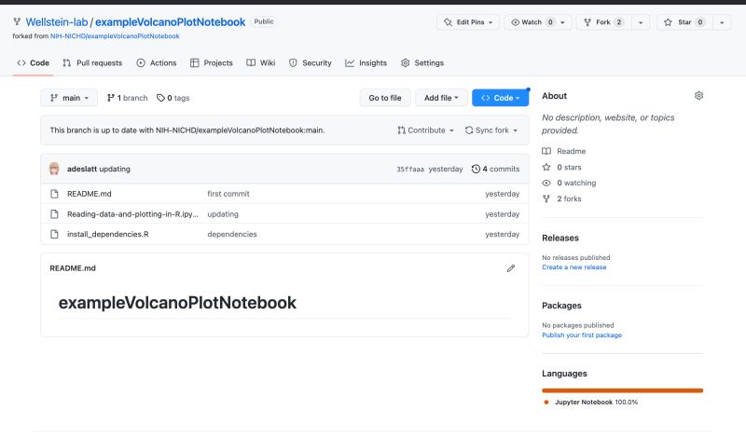Open the Edit Pins dropdown
This screenshot has height=437, width=746.
(468, 21)
